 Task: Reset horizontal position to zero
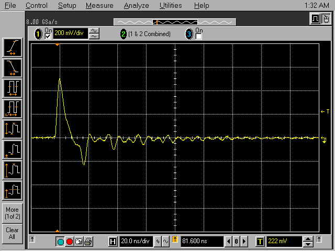coord(236,242)
